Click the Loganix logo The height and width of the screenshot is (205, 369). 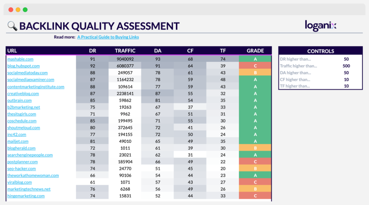[x=320, y=25]
